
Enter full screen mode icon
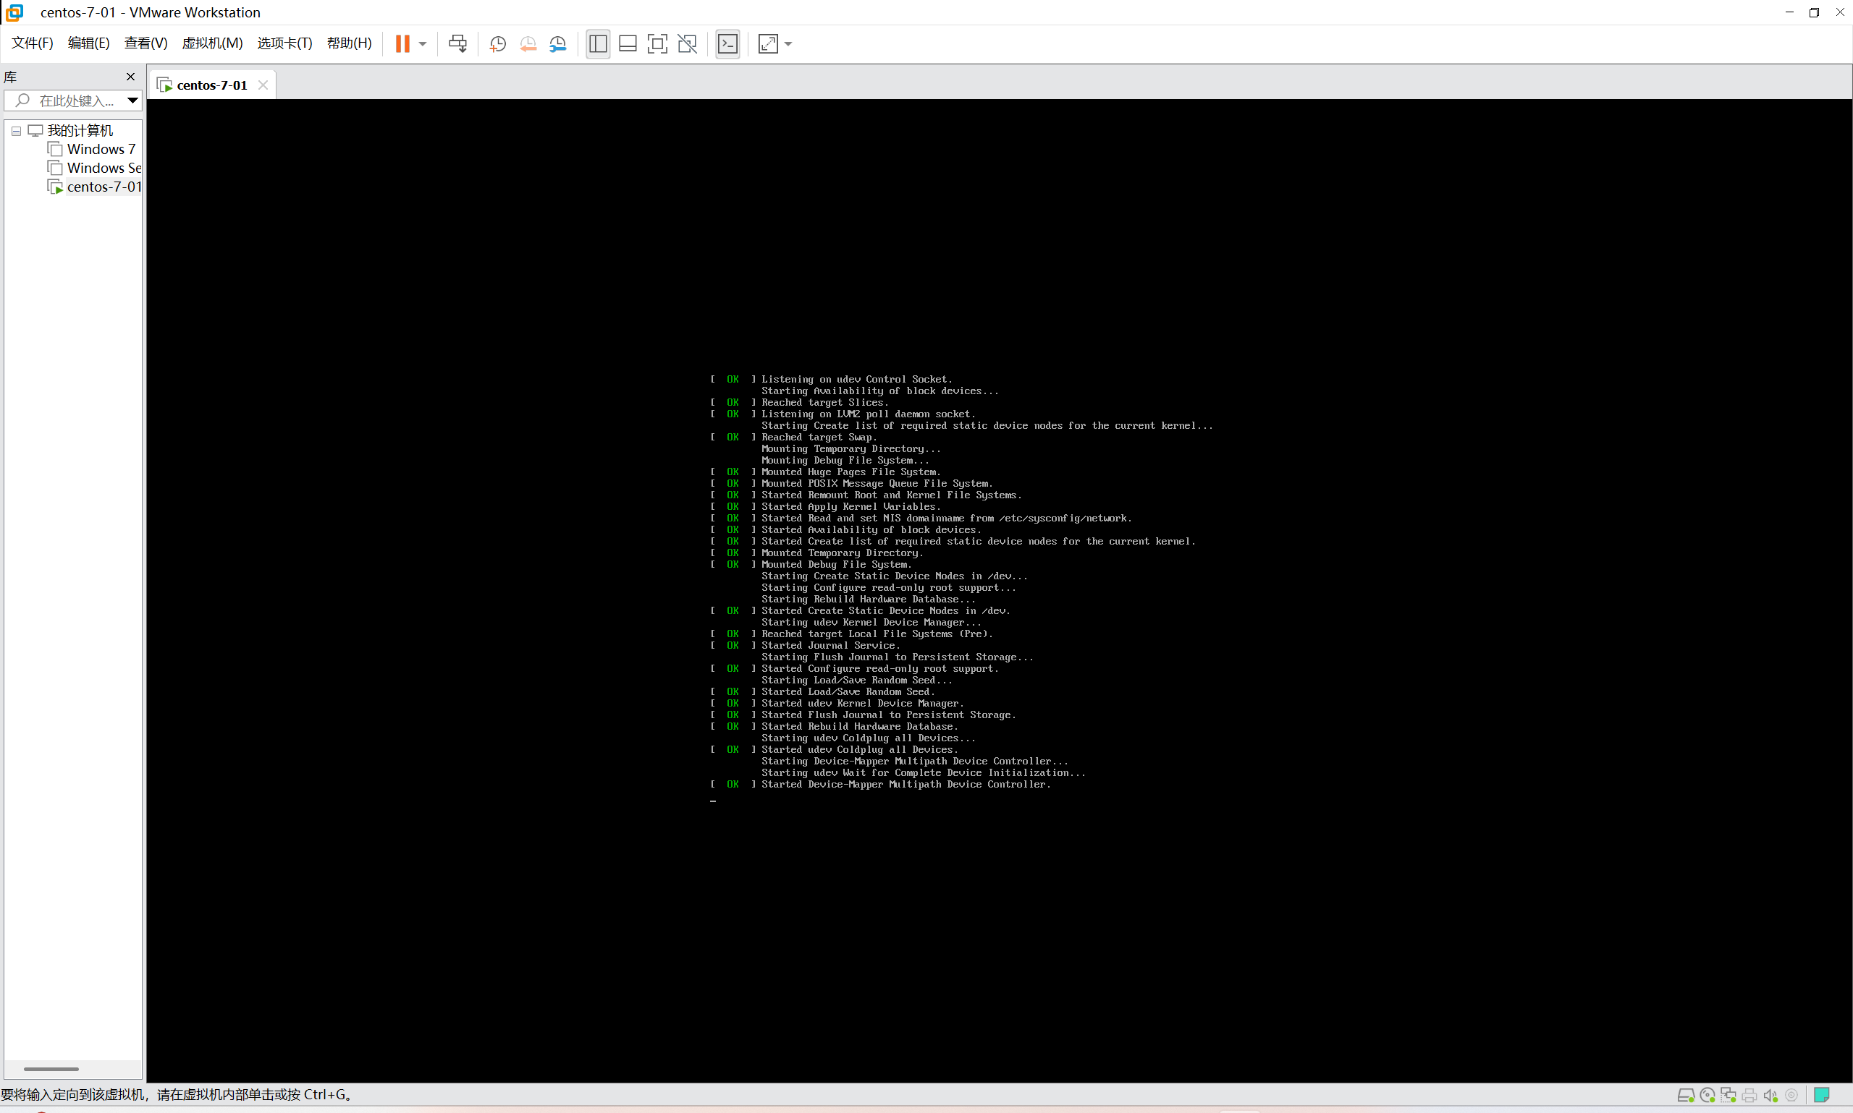pos(657,43)
